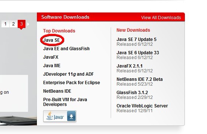Open NetBeans IDE 7.2 Beta download
This screenshot has height=134, width=207.
point(139,79)
